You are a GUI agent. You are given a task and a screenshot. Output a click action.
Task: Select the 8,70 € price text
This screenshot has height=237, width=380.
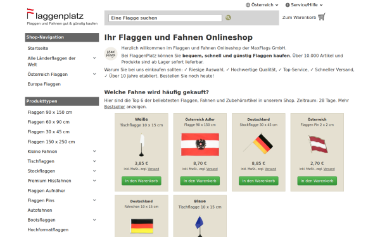200,163
